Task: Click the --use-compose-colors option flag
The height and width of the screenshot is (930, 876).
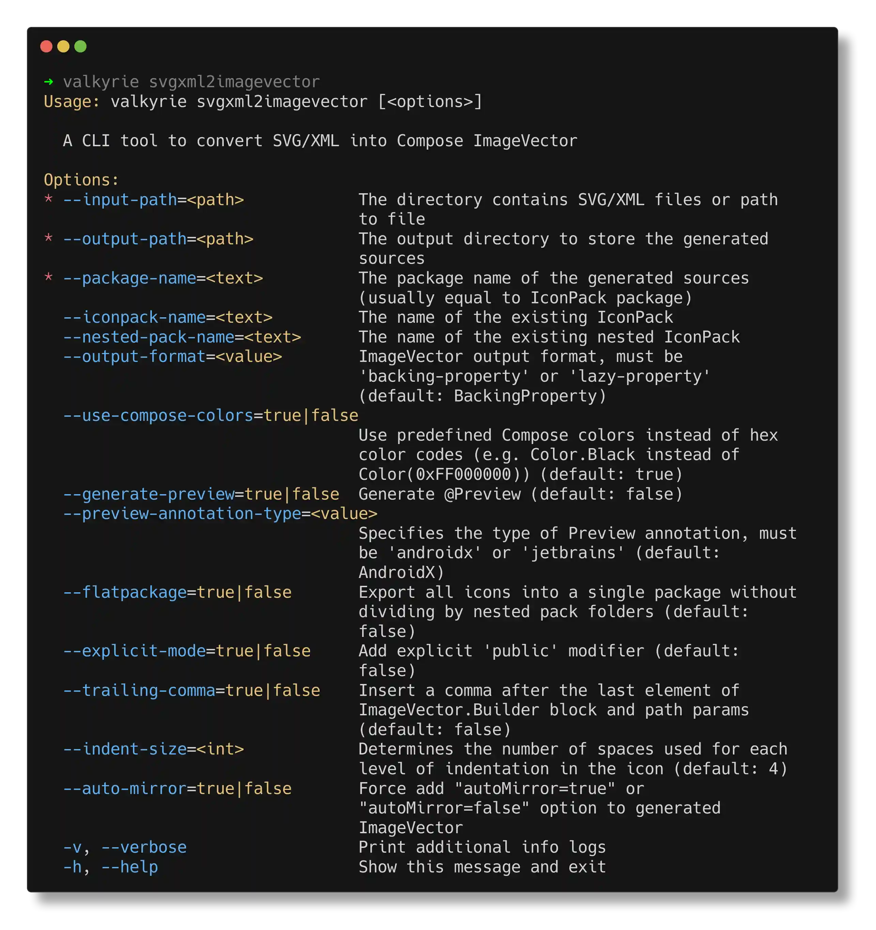Action: pos(158,415)
